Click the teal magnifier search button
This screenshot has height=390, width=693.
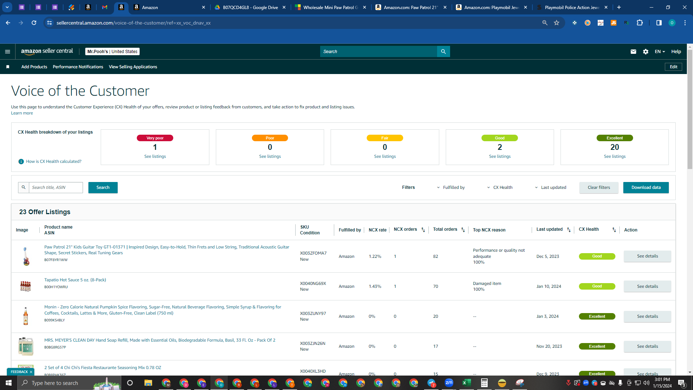[443, 52]
